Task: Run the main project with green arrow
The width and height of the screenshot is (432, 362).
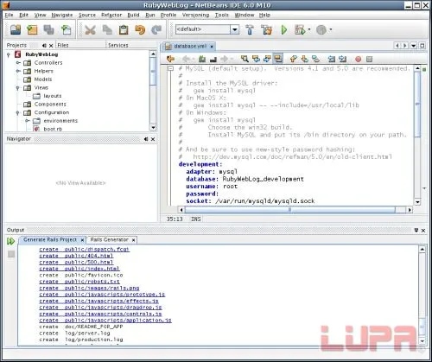Action: coord(284,29)
